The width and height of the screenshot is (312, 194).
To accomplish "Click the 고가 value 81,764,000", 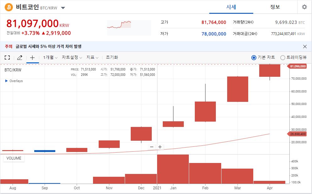I will point(214,22).
